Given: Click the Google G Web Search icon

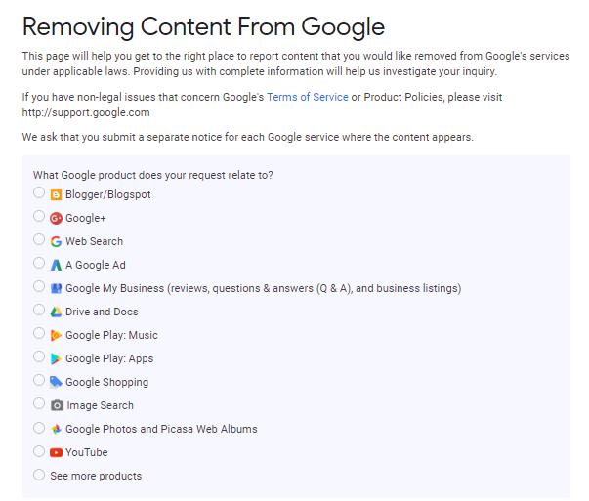Looking at the screenshot, I should point(56,241).
